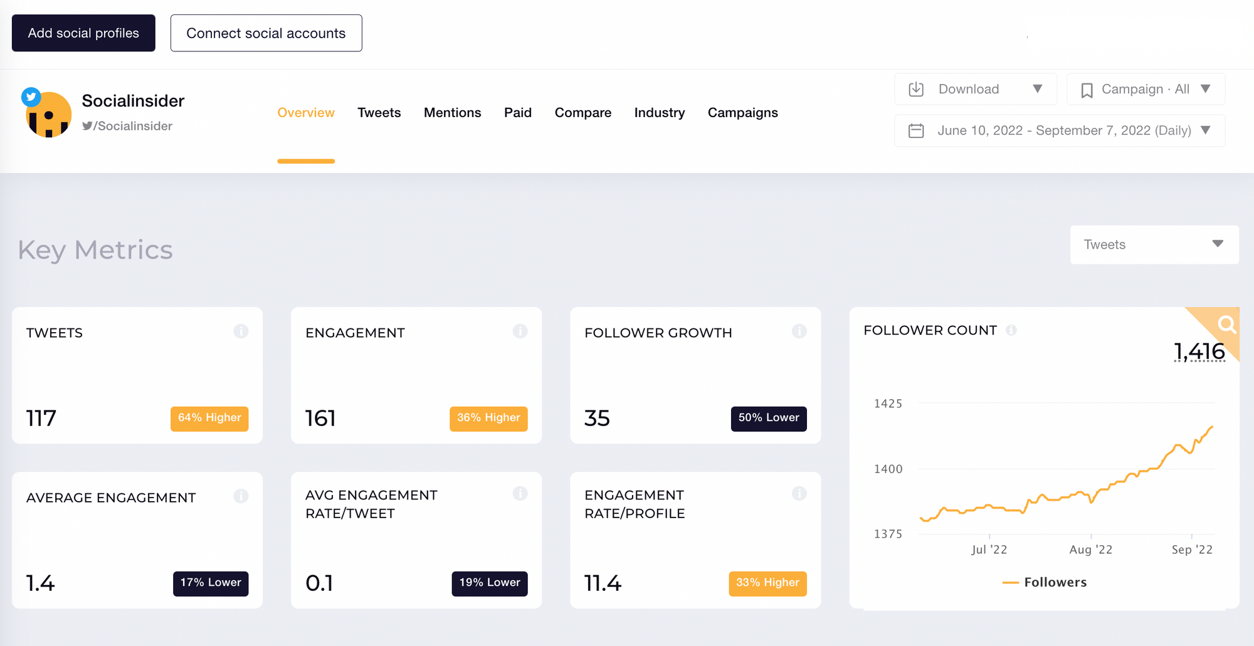The width and height of the screenshot is (1254, 646).
Task: Click the 1.4 average engagement value
Action: pos(40,583)
